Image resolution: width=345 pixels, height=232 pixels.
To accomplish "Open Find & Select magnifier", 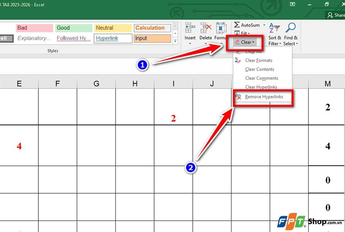I will pyautogui.click(x=290, y=28).
